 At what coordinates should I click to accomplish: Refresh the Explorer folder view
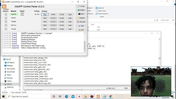point(157,20)
